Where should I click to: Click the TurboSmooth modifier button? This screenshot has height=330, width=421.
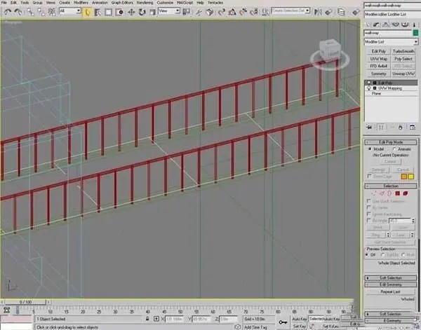tap(403, 51)
